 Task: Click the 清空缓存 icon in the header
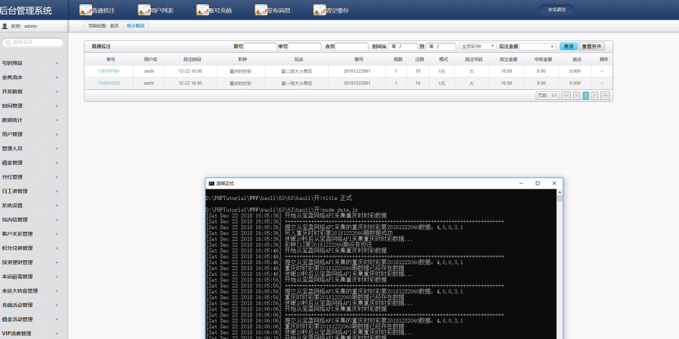320,10
